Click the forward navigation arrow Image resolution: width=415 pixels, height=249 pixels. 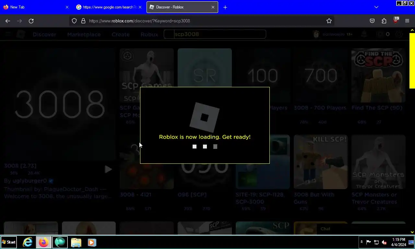click(19, 21)
